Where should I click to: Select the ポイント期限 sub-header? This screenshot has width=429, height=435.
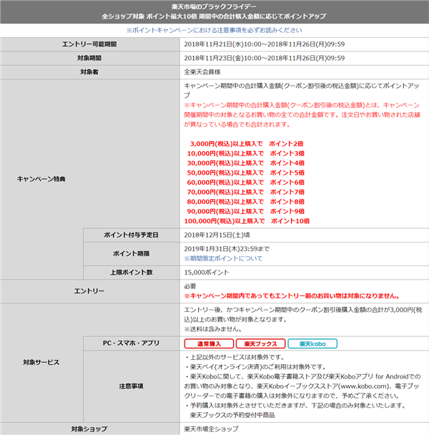(131, 253)
